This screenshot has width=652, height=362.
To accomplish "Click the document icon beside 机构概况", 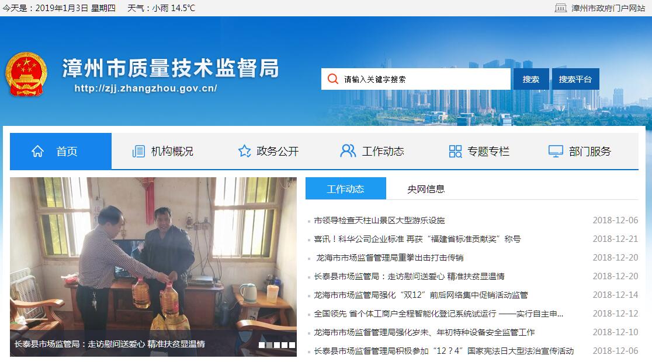I will [x=138, y=152].
